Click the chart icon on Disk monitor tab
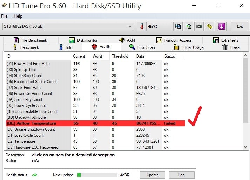The image size is (250, 180). click(x=72, y=40)
